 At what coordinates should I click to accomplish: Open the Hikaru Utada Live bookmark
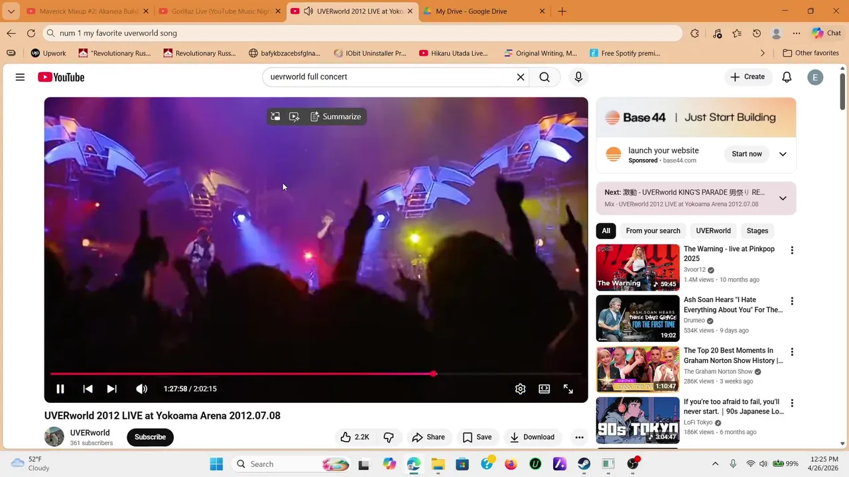tap(454, 53)
